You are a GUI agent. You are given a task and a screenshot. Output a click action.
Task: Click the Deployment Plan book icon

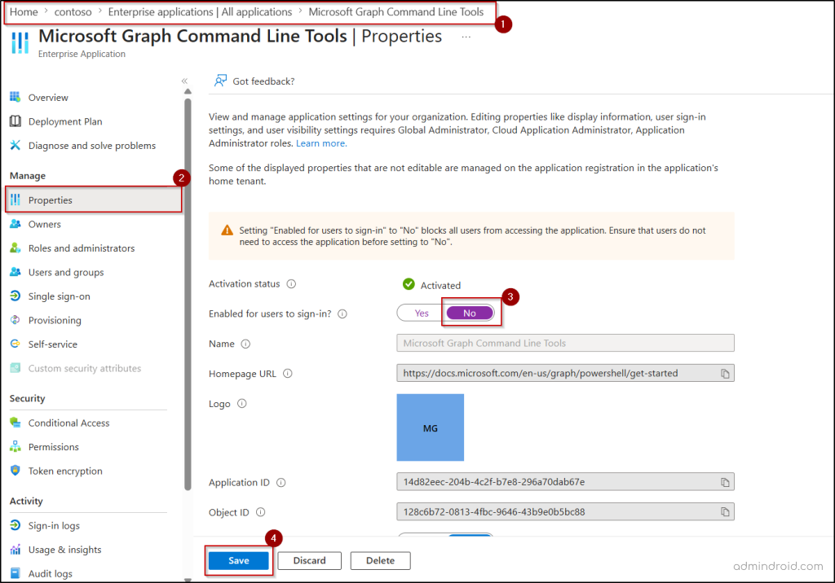pyautogui.click(x=15, y=121)
